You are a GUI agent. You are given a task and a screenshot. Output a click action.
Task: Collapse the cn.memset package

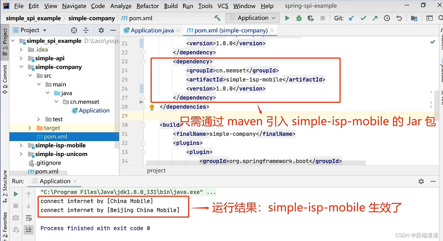(56, 102)
